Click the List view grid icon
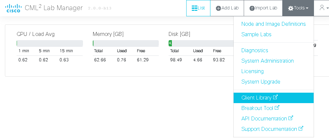This screenshot has width=329, height=139. pyautogui.click(x=194, y=8)
